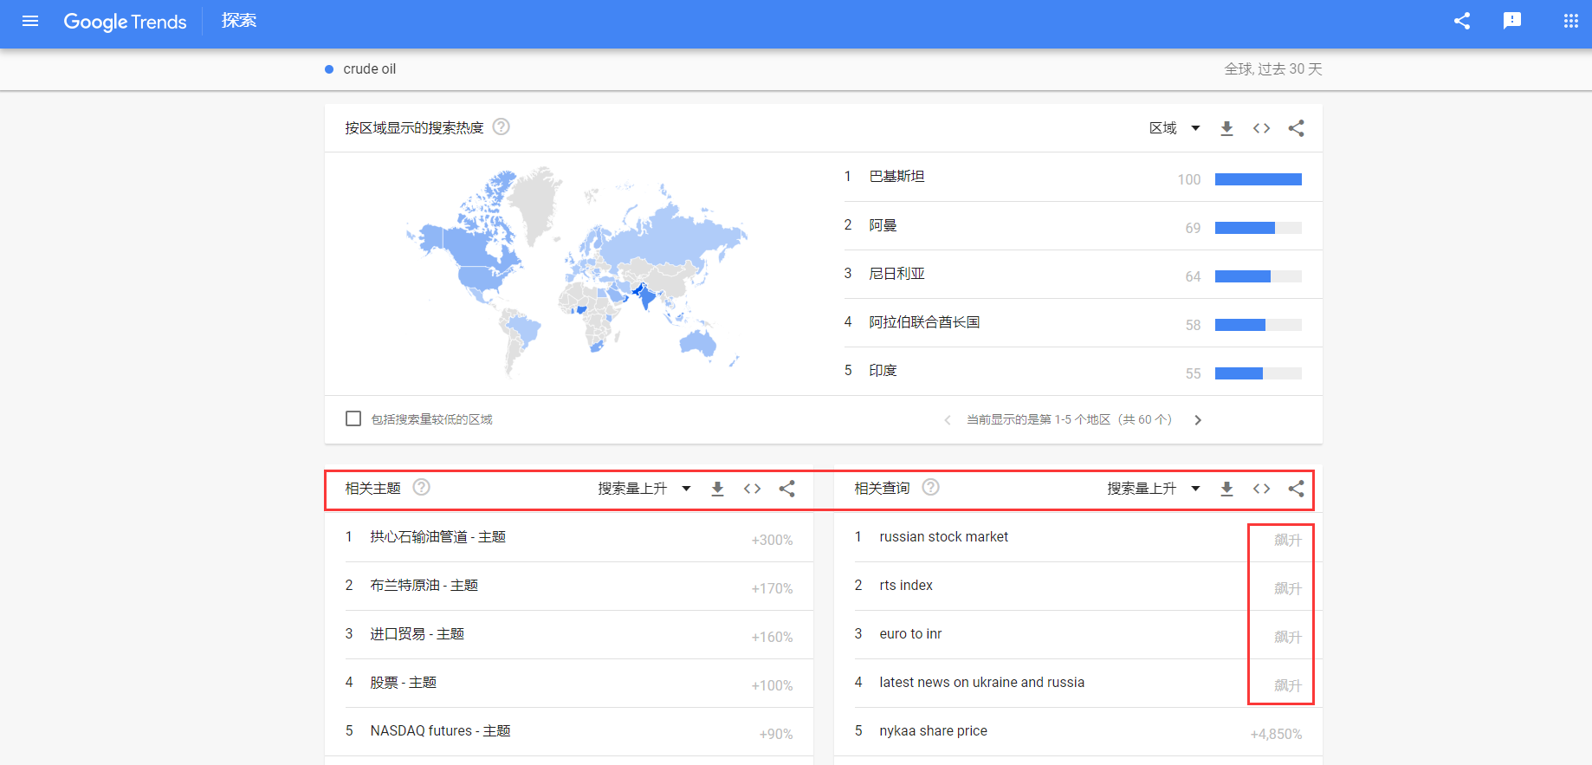This screenshot has height=765, width=1592.
Task: Open the related queries 搜索量上升 dropdown
Action: click(1154, 489)
